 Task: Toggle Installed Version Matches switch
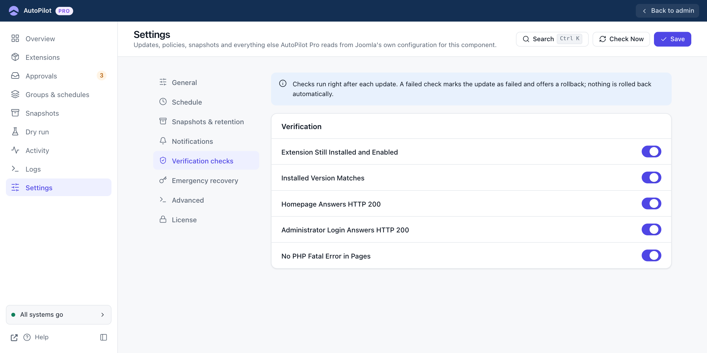[x=651, y=177]
